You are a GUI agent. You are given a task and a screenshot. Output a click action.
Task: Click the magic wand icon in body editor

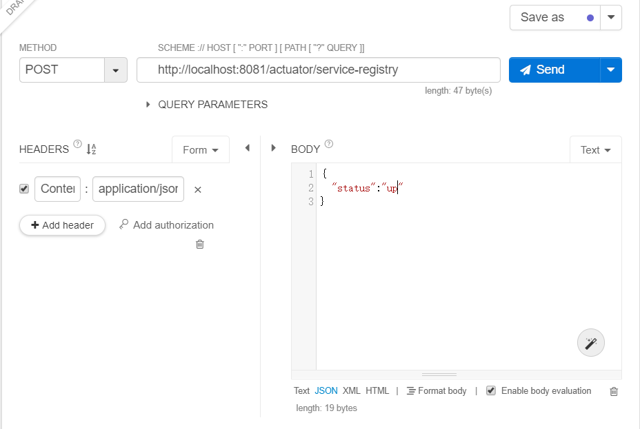coord(590,343)
